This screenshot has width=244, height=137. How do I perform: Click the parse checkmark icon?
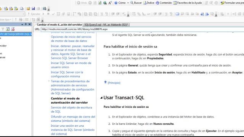pos(53,14)
